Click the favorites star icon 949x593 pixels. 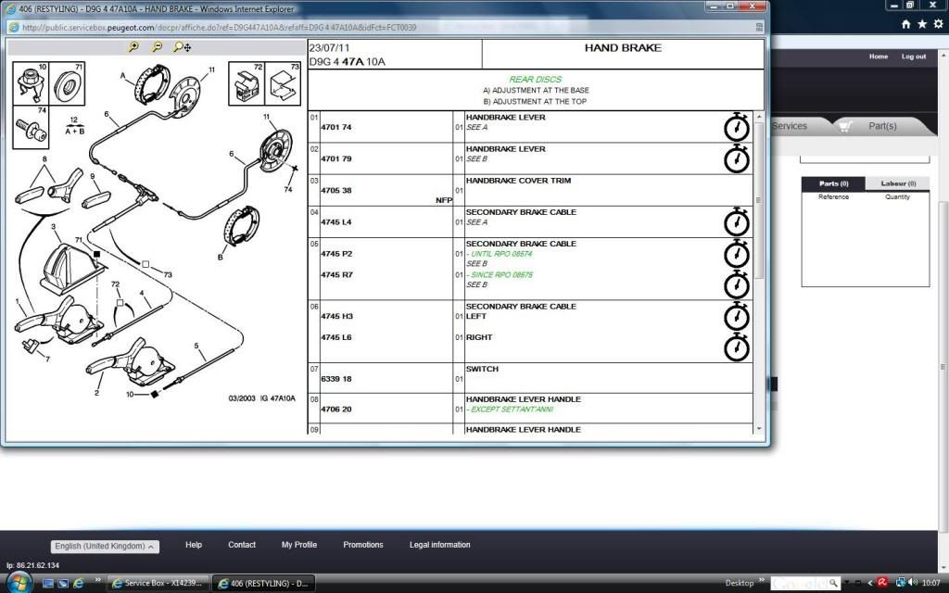922,23
